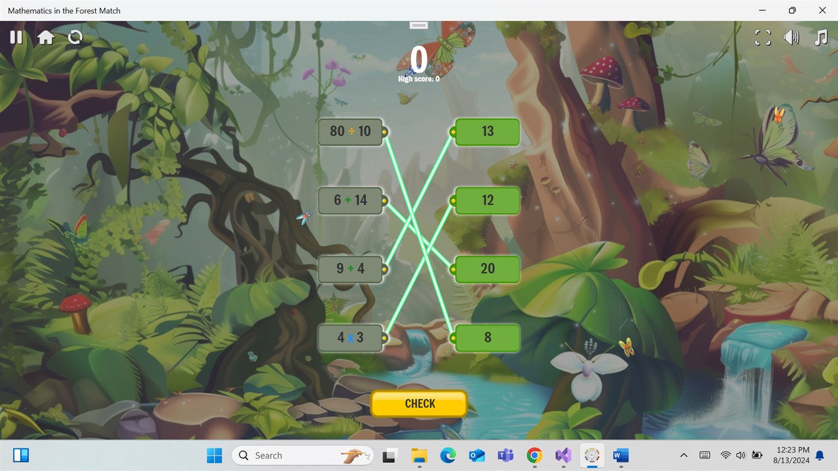Return home using the house icon

tap(46, 37)
